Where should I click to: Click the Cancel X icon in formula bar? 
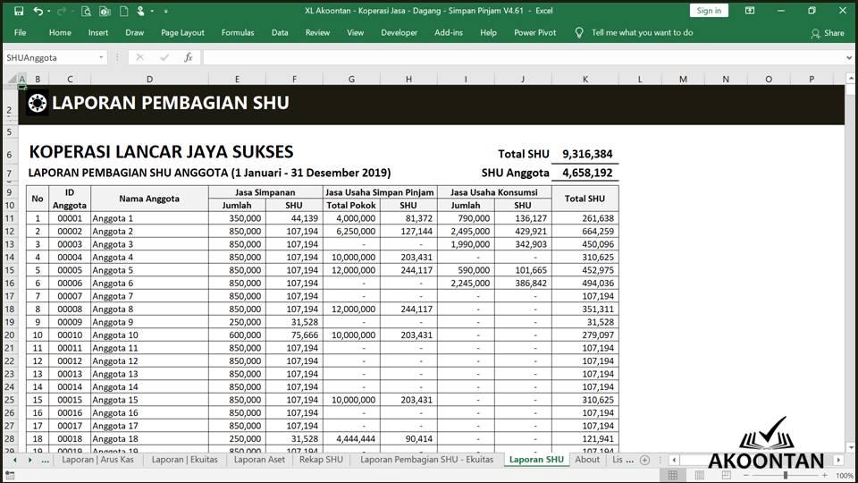tap(140, 57)
